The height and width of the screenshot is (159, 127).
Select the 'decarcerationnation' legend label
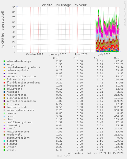click(21, 77)
